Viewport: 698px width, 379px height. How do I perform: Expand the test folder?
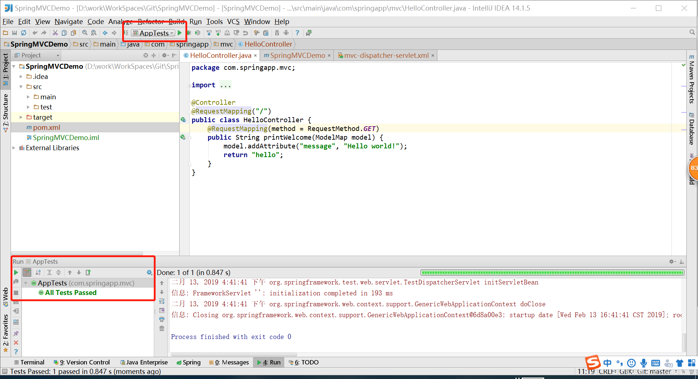(28, 107)
